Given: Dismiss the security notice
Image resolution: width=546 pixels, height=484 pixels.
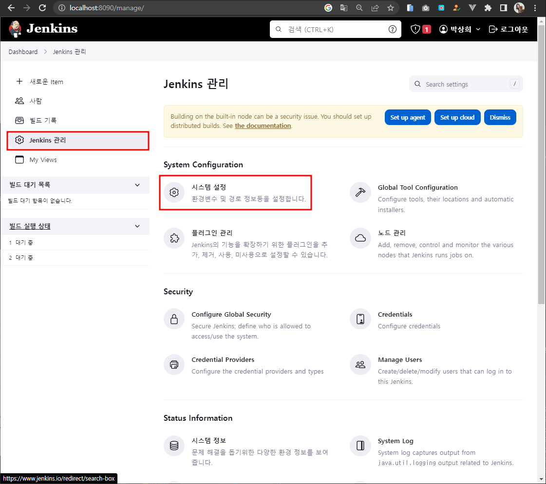Looking at the screenshot, I should [x=500, y=117].
